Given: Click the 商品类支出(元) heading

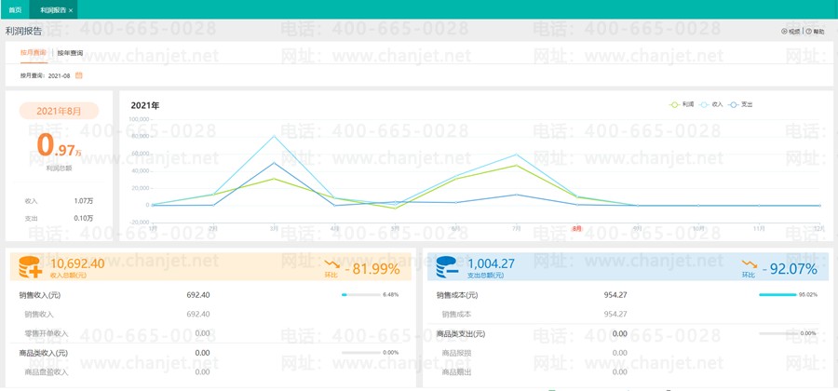Looking at the screenshot, I should click(x=461, y=333).
